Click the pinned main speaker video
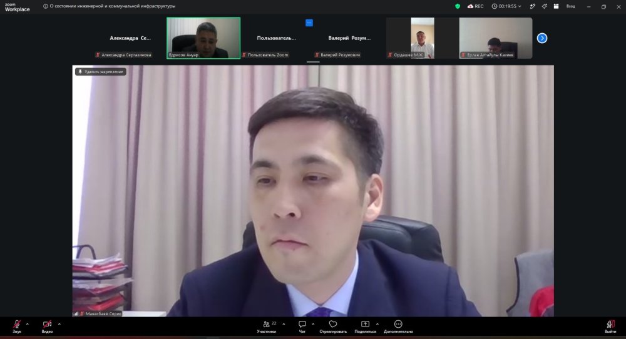 (313, 191)
